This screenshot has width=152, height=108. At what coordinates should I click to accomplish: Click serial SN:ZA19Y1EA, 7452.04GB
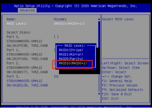point(27,59)
